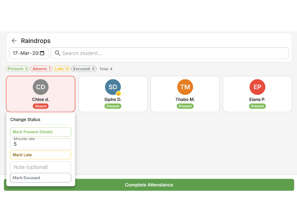Filter by the Present: 3 chip
Screen dimensions: 297x222
[17, 69]
